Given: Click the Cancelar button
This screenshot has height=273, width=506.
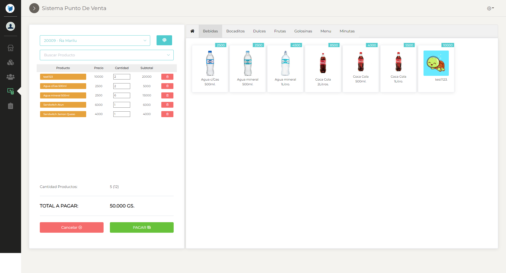Looking at the screenshot, I should [x=71, y=227].
